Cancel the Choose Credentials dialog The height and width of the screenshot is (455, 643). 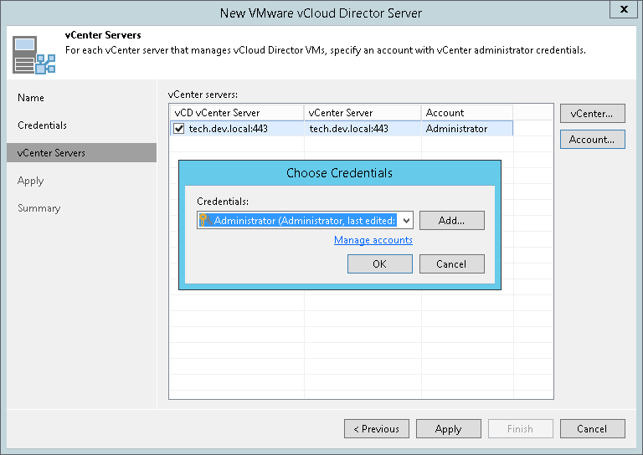pos(451,263)
